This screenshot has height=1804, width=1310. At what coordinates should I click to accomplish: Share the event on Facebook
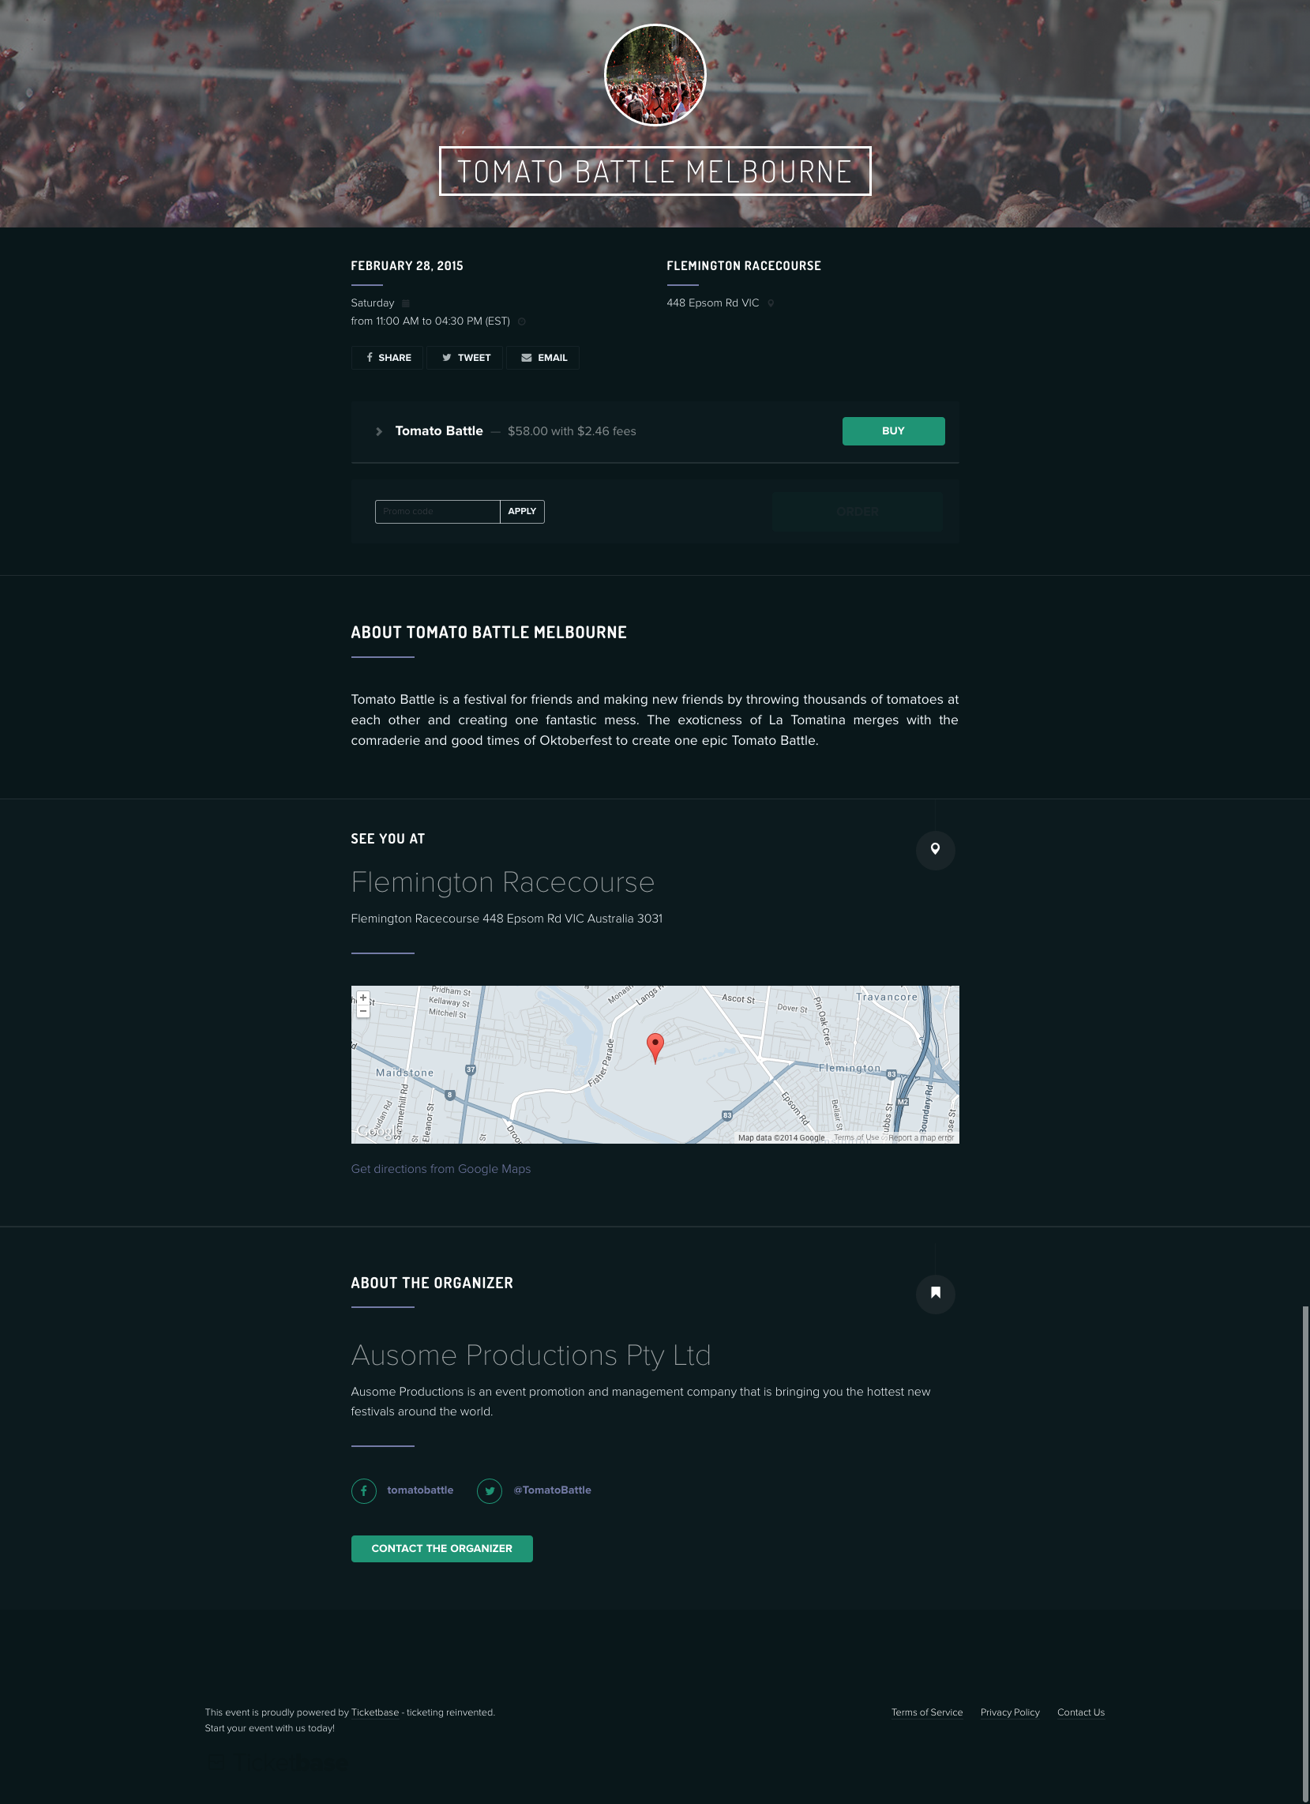(388, 358)
